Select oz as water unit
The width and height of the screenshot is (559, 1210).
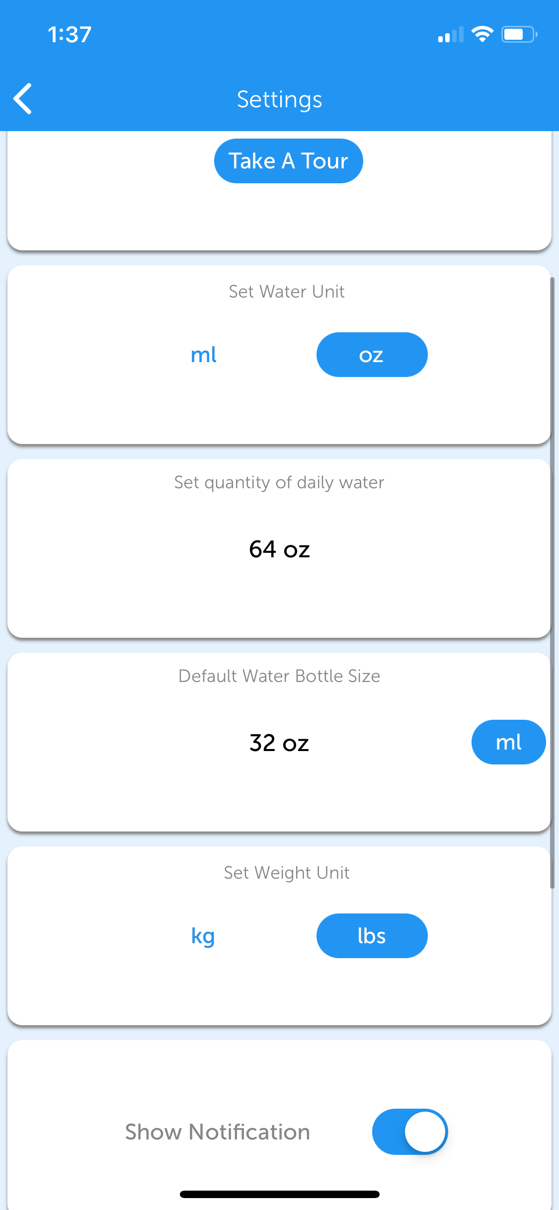click(x=372, y=355)
